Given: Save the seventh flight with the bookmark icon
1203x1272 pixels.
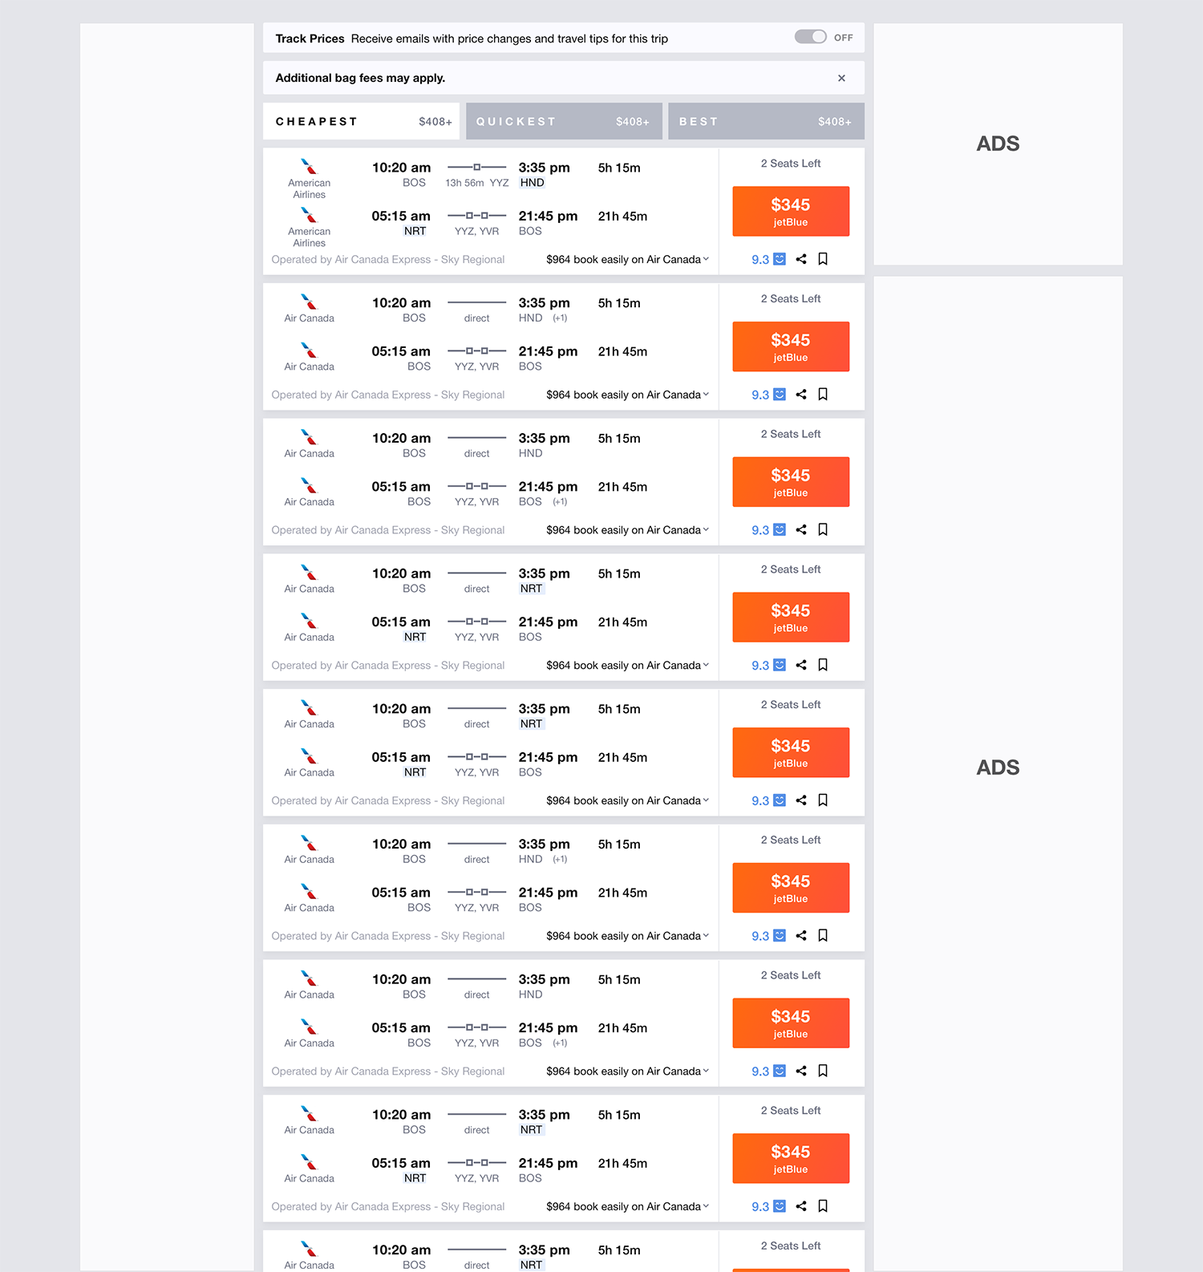Looking at the screenshot, I should coord(823,1071).
